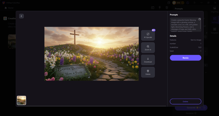Copy the prompt text with the copy icon
Screen dimensions: 219x116
click(x=199, y=19)
